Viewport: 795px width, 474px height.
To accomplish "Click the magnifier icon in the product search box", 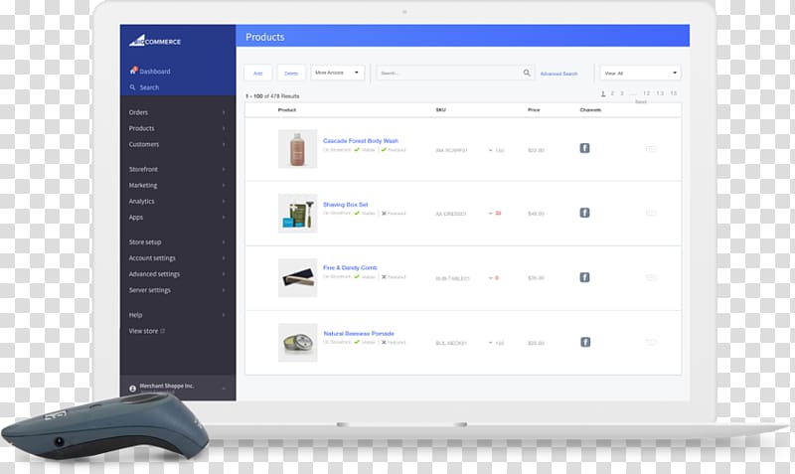I will [x=527, y=73].
